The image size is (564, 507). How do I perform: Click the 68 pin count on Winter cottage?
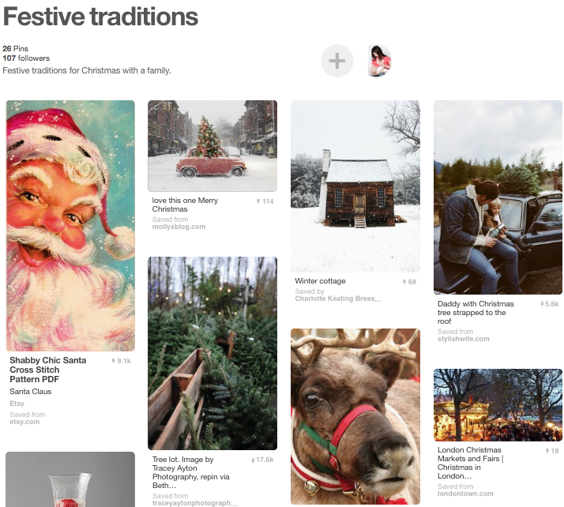[x=410, y=282]
